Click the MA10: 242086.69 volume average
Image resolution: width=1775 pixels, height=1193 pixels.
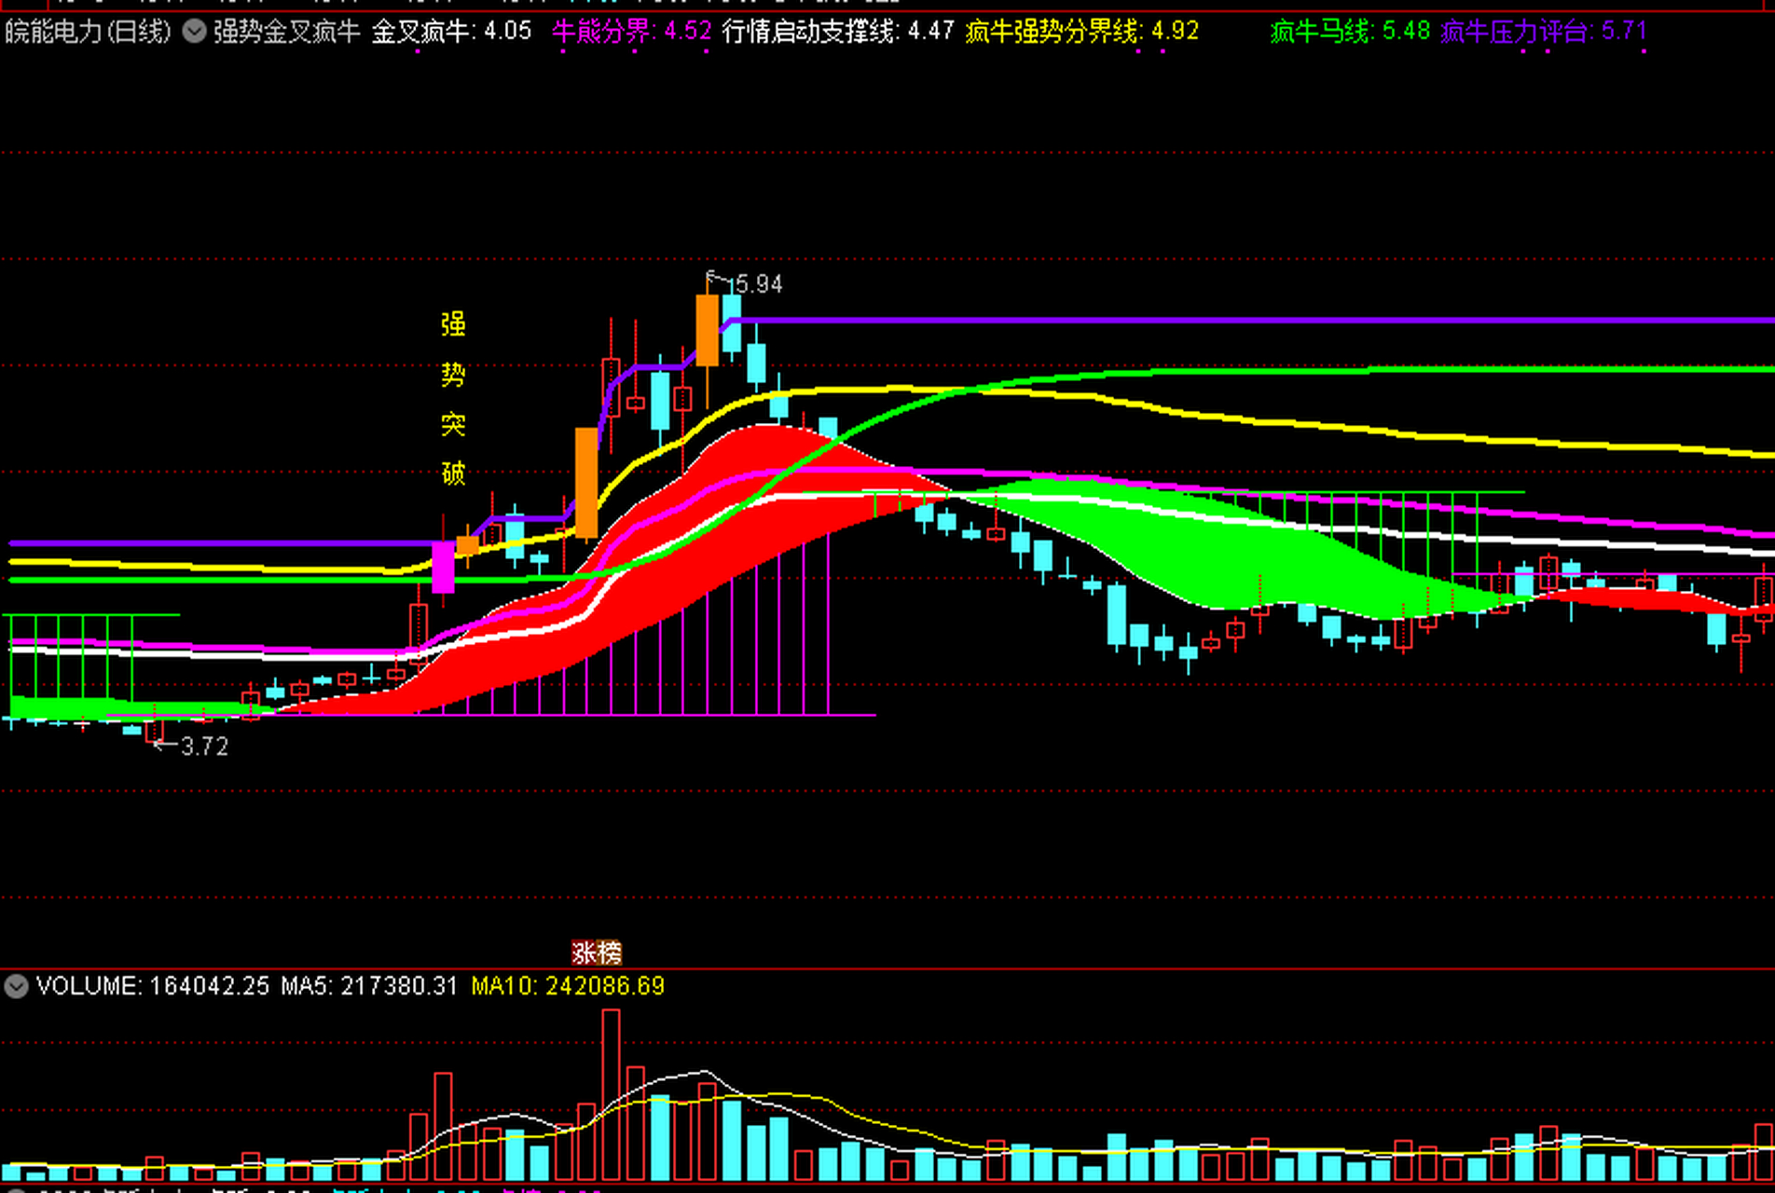click(568, 986)
